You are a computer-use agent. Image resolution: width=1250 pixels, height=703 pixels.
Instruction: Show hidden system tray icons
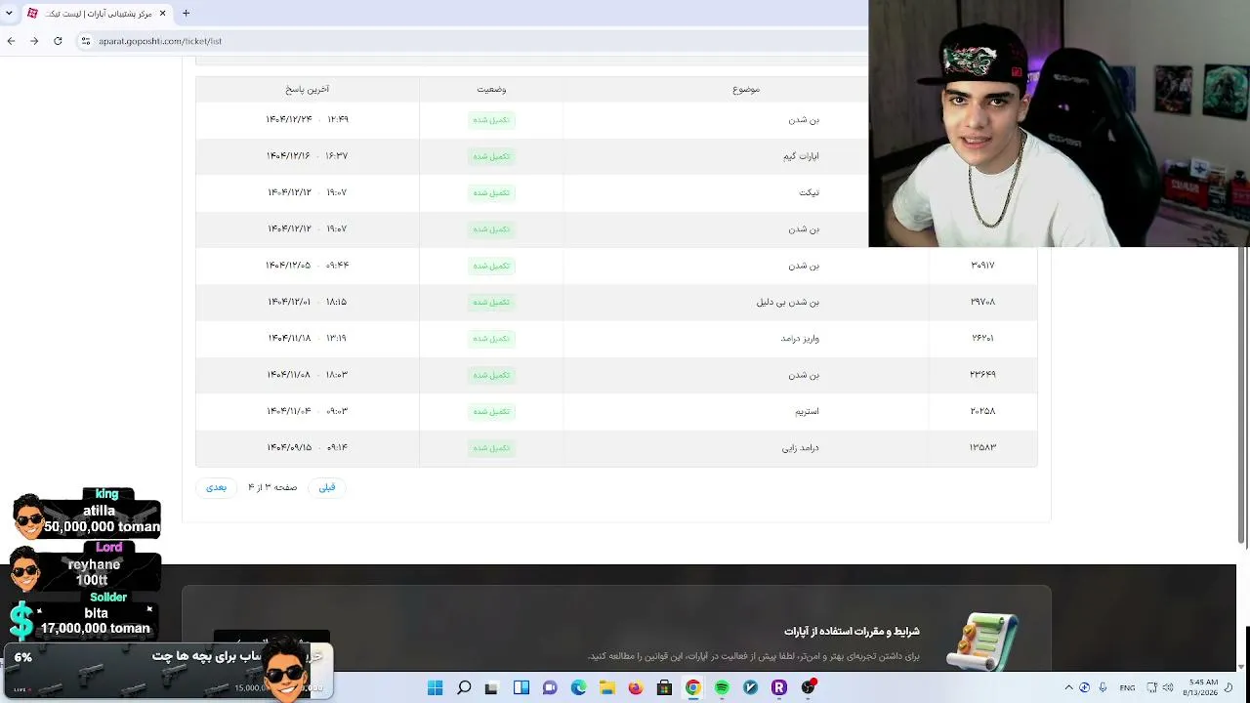click(1068, 687)
